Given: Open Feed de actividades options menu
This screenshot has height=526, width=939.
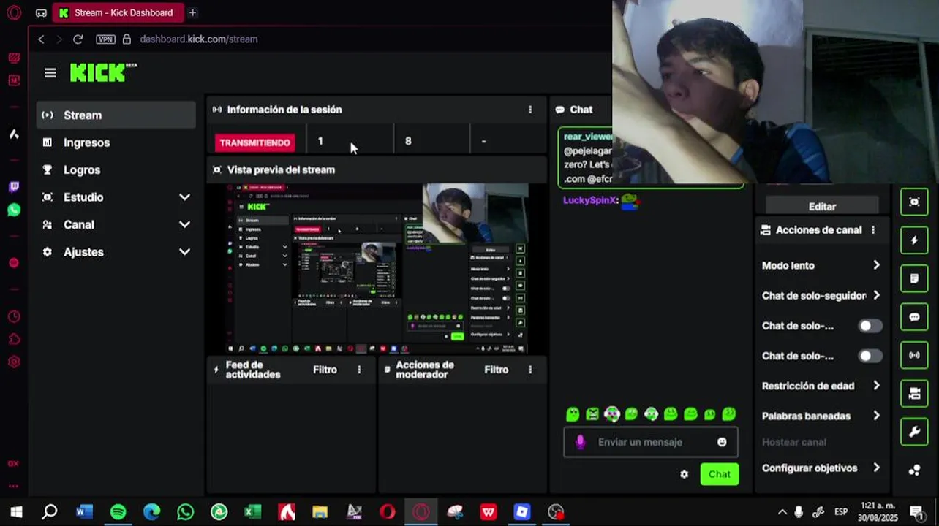Looking at the screenshot, I should 358,370.
